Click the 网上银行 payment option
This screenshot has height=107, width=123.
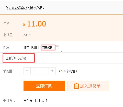click(41, 101)
